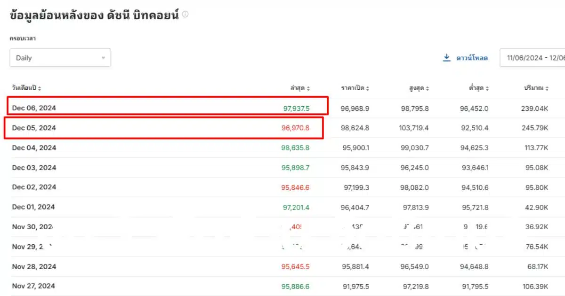Click the Dec 05, 2024 closing price 96,970.8
The width and height of the screenshot is (565, 296).
[x=296, y=128]
